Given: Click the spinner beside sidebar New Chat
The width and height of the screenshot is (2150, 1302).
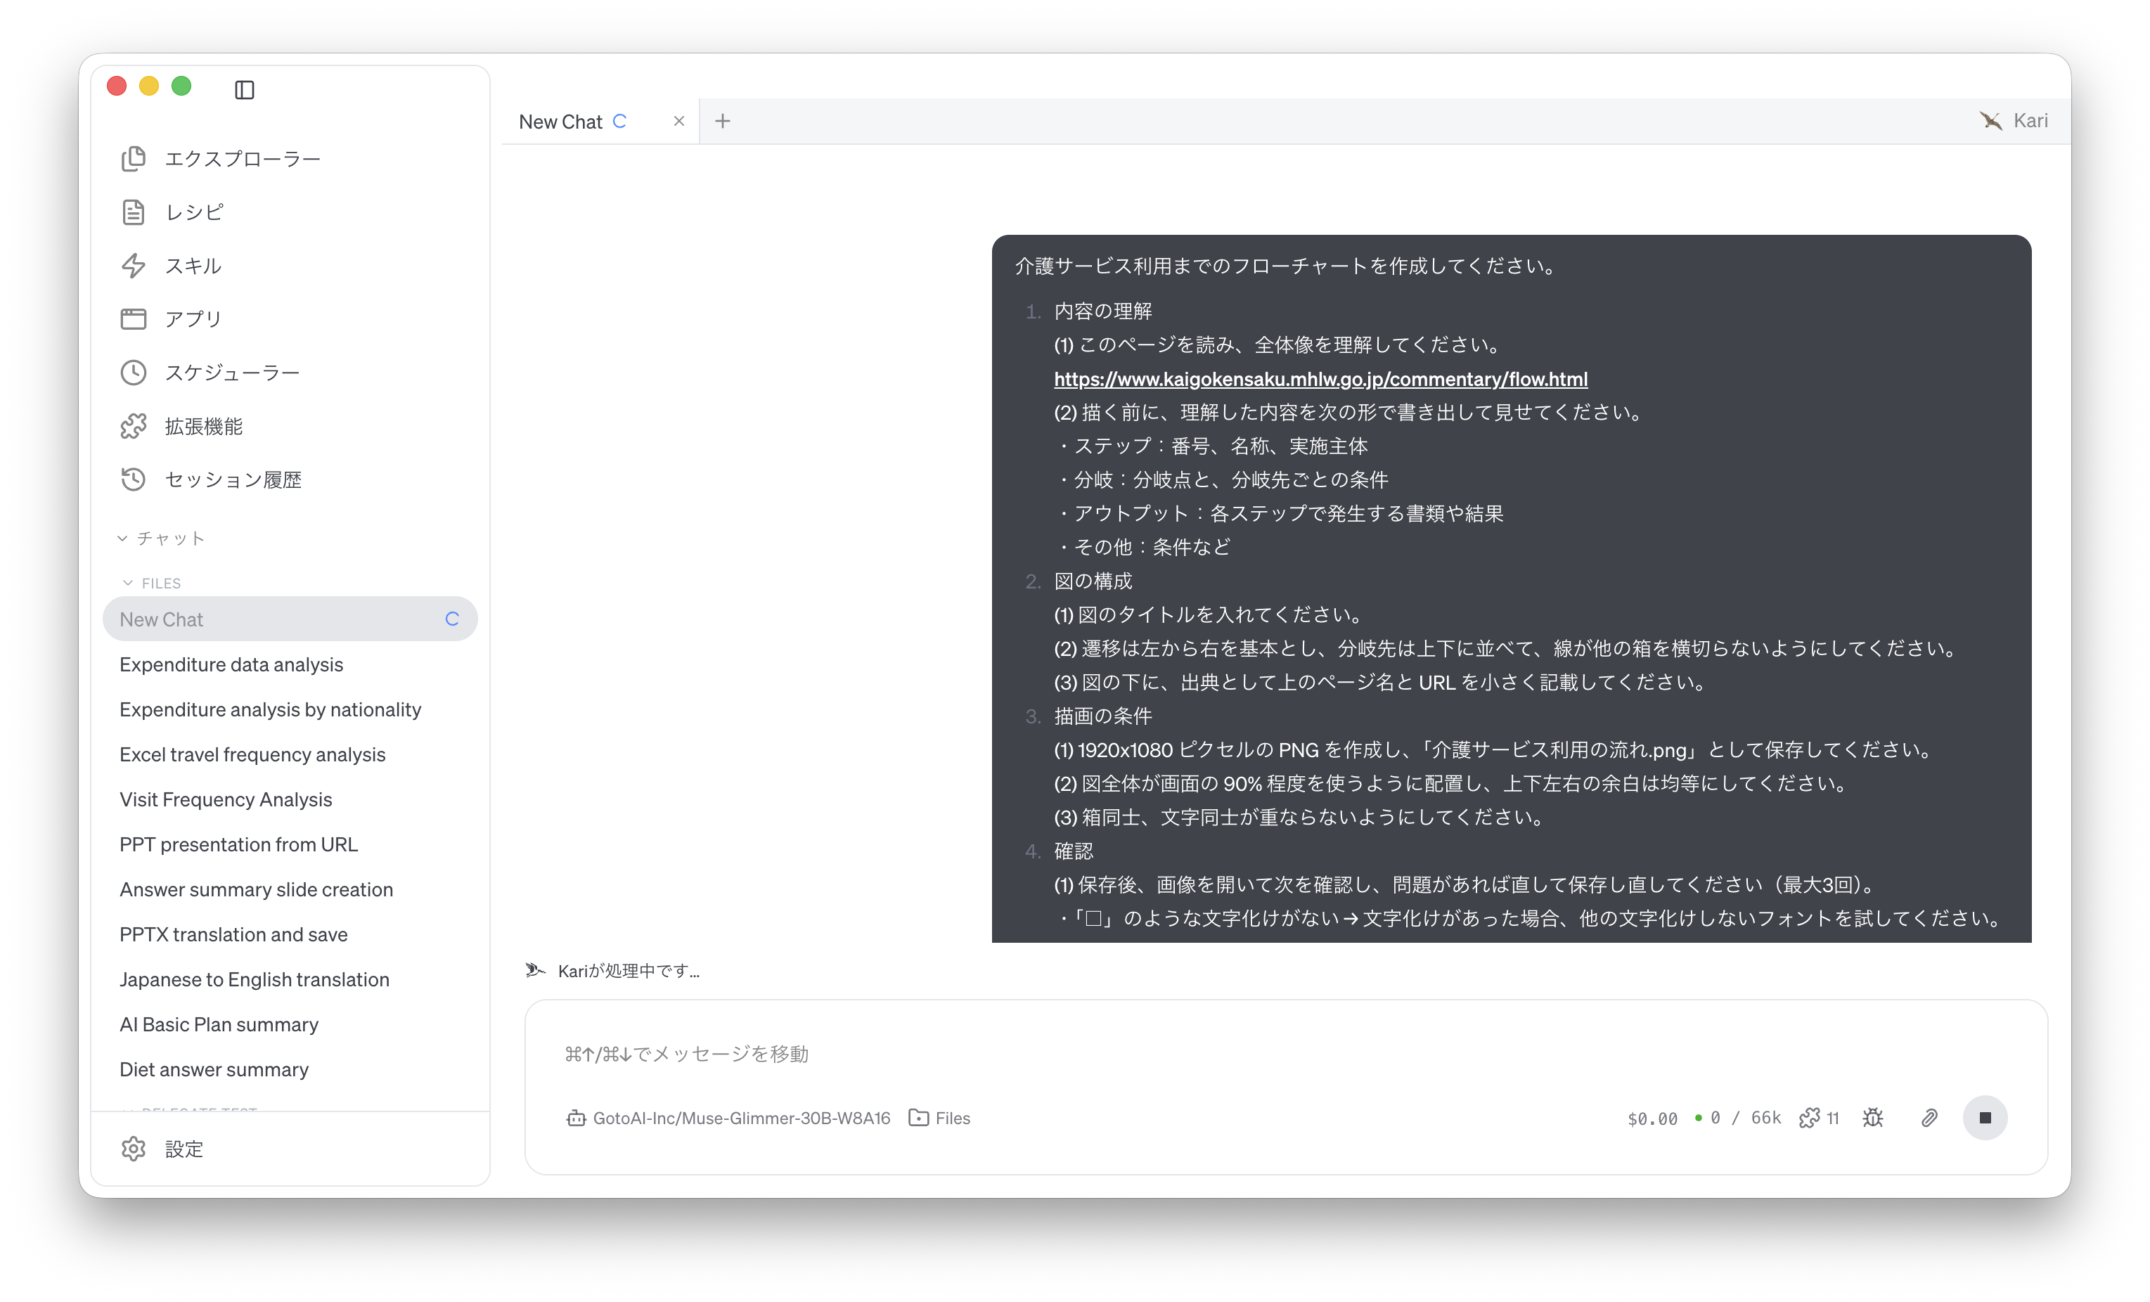Looking at the screenshot, I should [452, 619].
